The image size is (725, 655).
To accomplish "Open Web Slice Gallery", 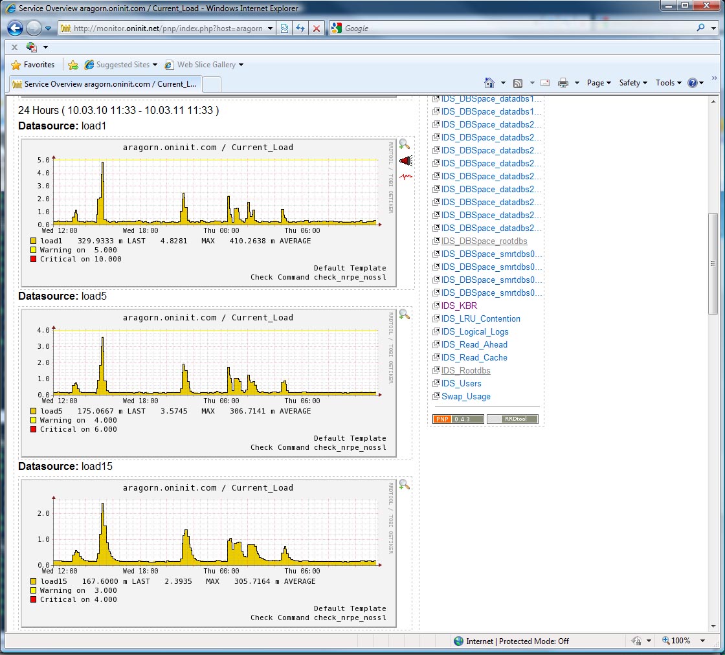I will (201, 65).
